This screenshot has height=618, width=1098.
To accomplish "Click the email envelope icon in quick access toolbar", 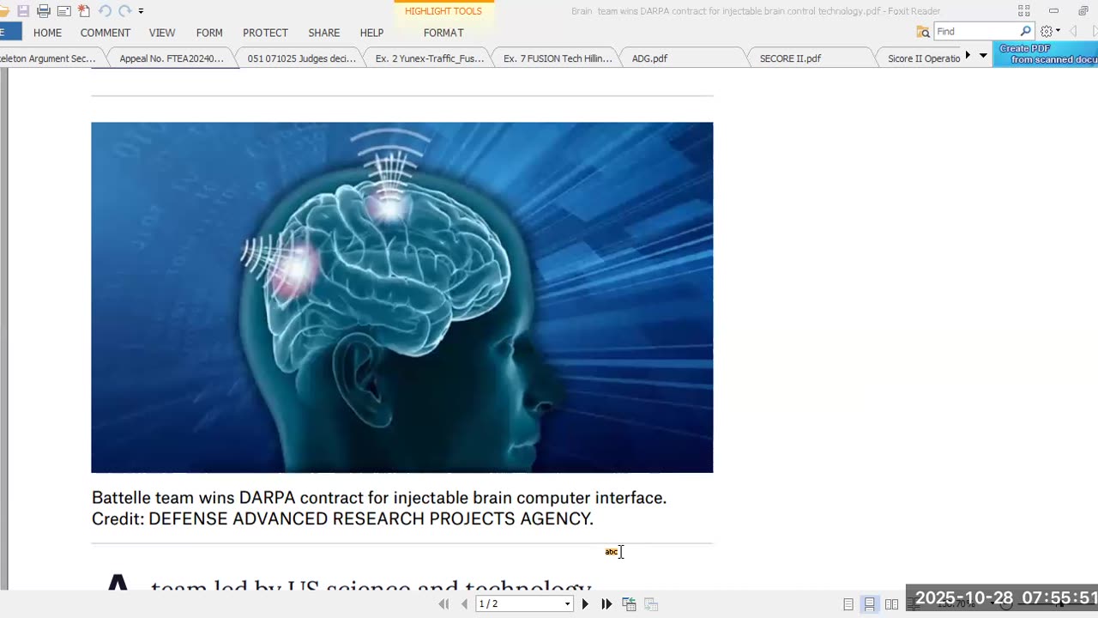I will click(x=63, y=11).
